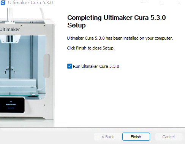Click the 'Ultimaker Cura 5.3.0' title bar text

click(x=30, y=3)
